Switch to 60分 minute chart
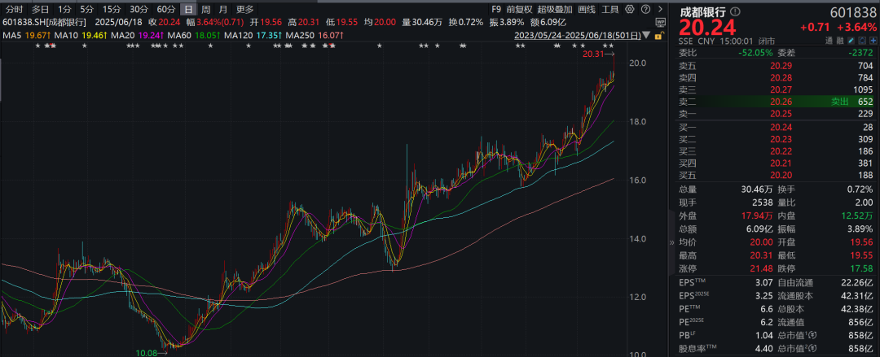Image resolution: width=880 pixels, height=357 pixels. pos(166,8)
